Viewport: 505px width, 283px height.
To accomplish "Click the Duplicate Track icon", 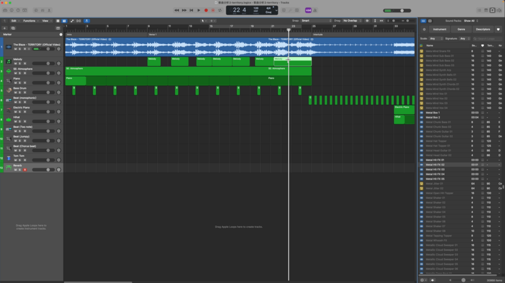I will pyautogui.click(x=13, y=28).
